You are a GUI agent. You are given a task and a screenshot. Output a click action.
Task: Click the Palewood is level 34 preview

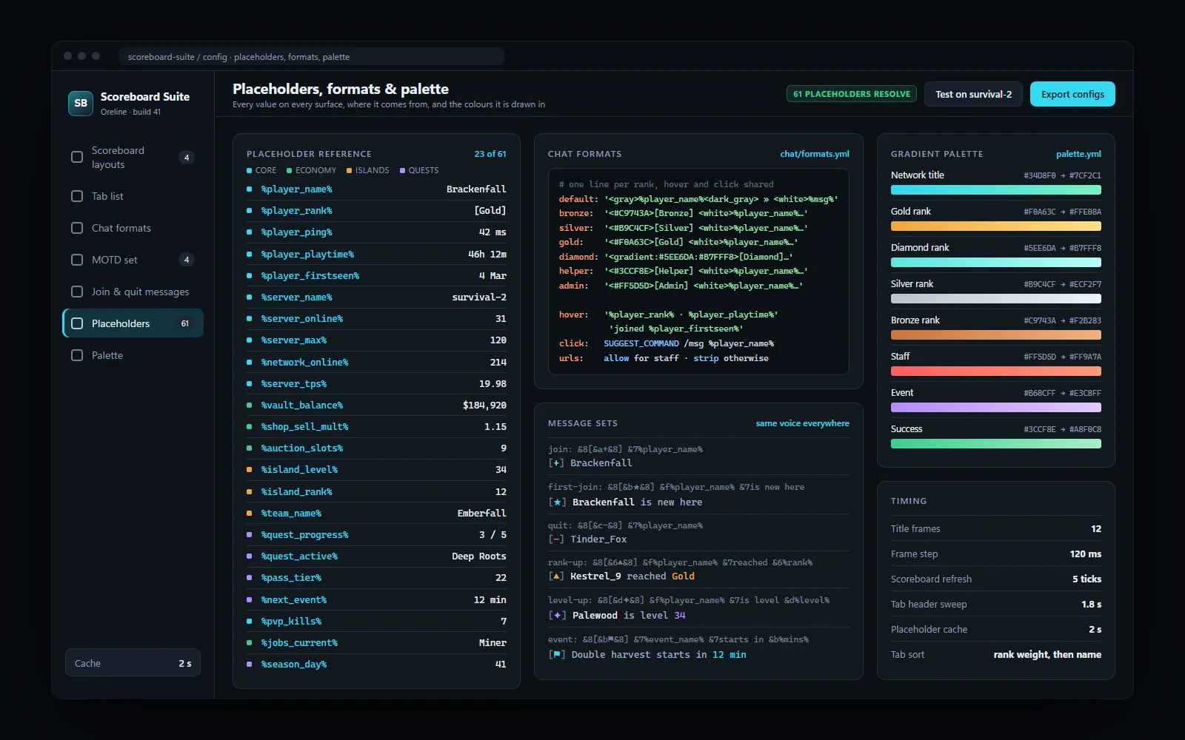pos(617,616)
